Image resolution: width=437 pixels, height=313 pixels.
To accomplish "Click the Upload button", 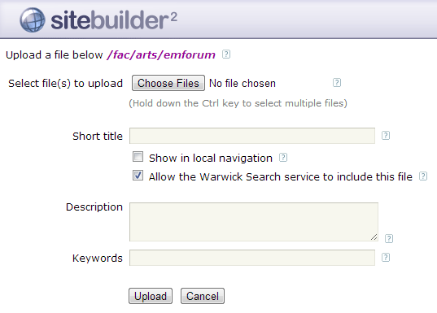I will 151,296.
